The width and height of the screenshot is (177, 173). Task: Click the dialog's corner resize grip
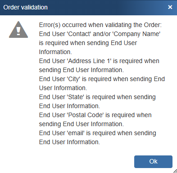[x=175, y=171]
